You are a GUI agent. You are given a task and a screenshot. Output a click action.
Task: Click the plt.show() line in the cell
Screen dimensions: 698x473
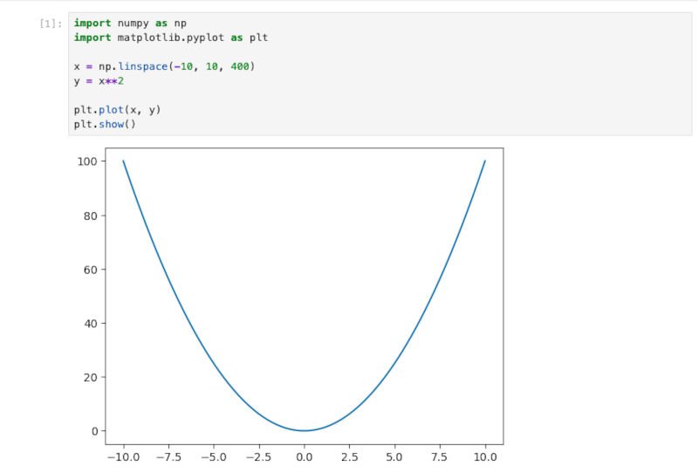pyautogui.click(x=105, y=125)
